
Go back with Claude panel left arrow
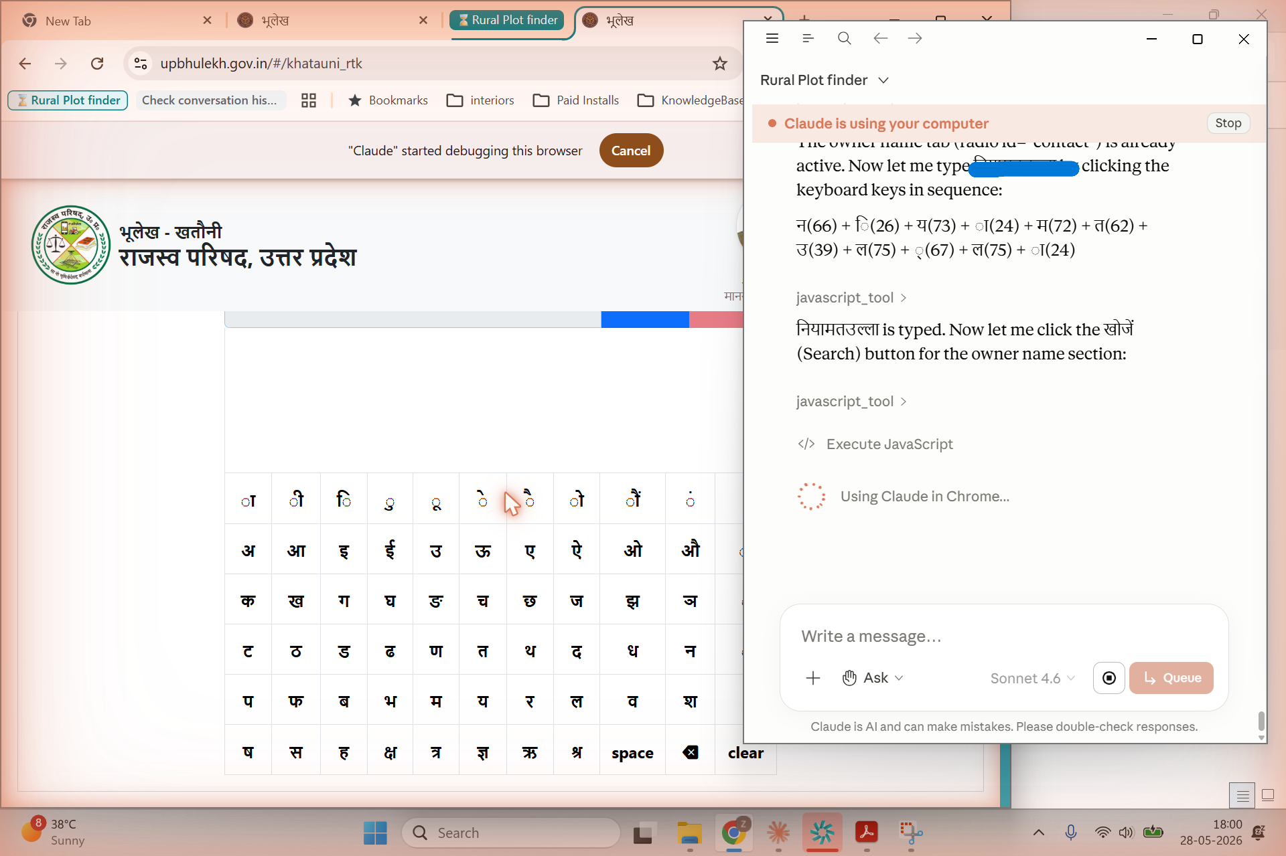pyautogui.click(x=880, y=39)
